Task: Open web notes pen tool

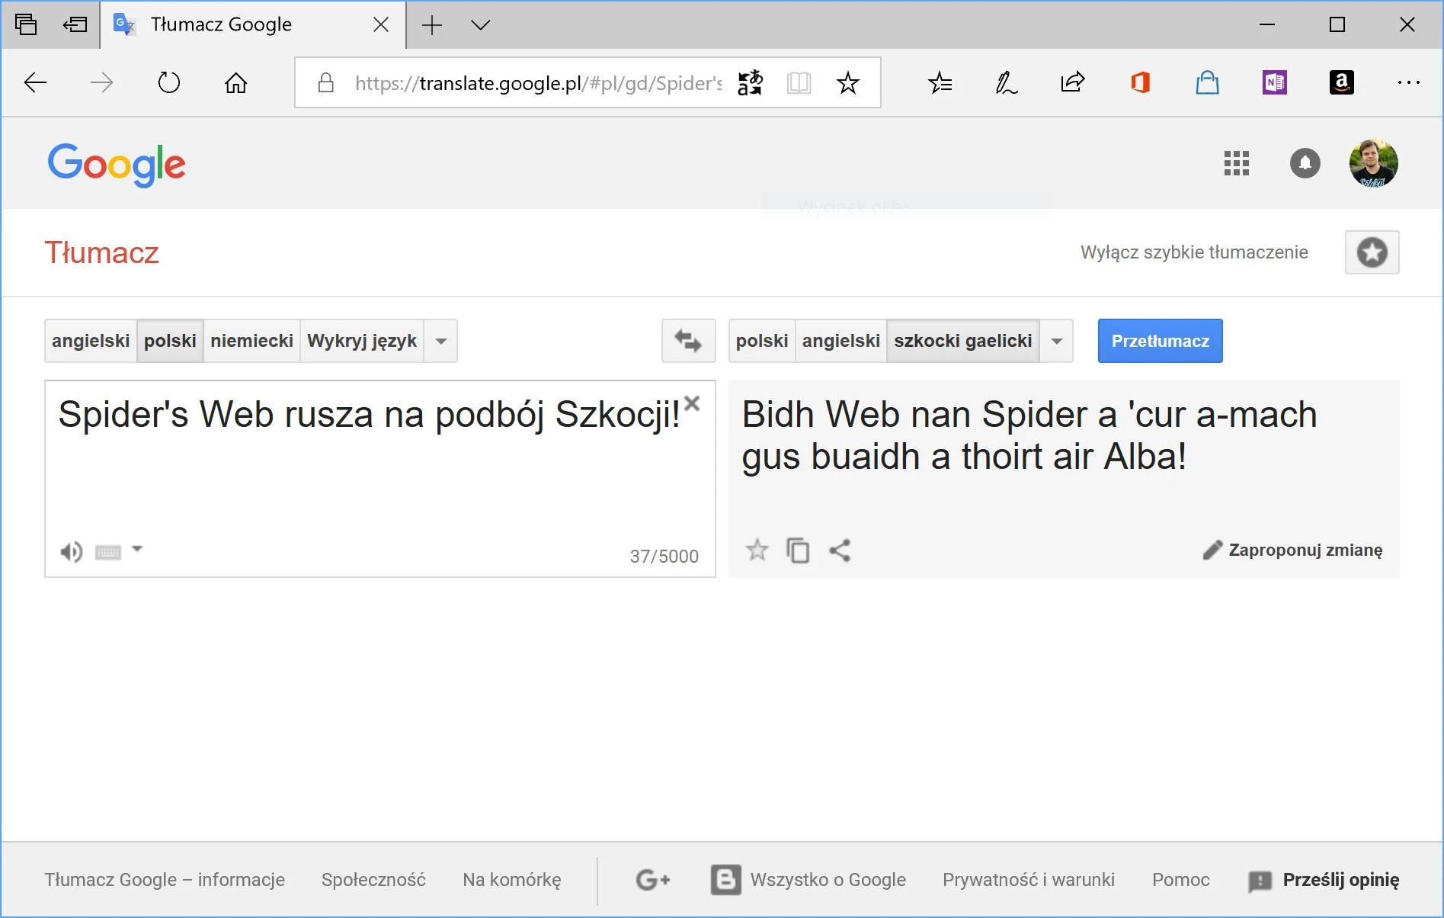Action: point(1006,82)
